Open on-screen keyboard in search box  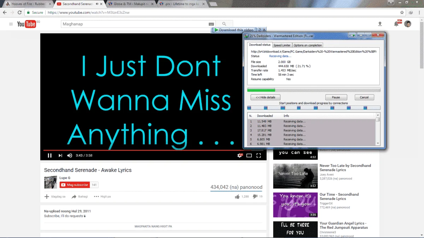point(211,24)
